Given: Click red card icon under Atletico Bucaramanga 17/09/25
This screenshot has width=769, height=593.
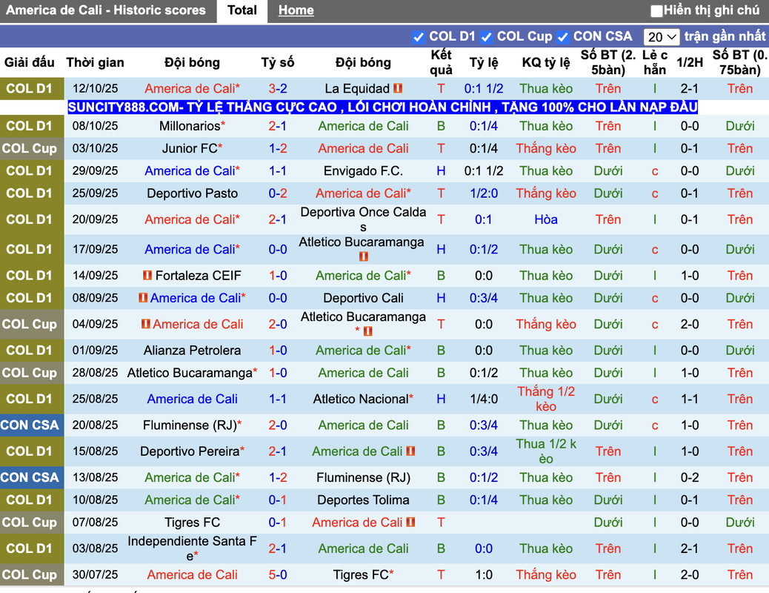Looking at the screenshot, I should [x=364, y=256].
